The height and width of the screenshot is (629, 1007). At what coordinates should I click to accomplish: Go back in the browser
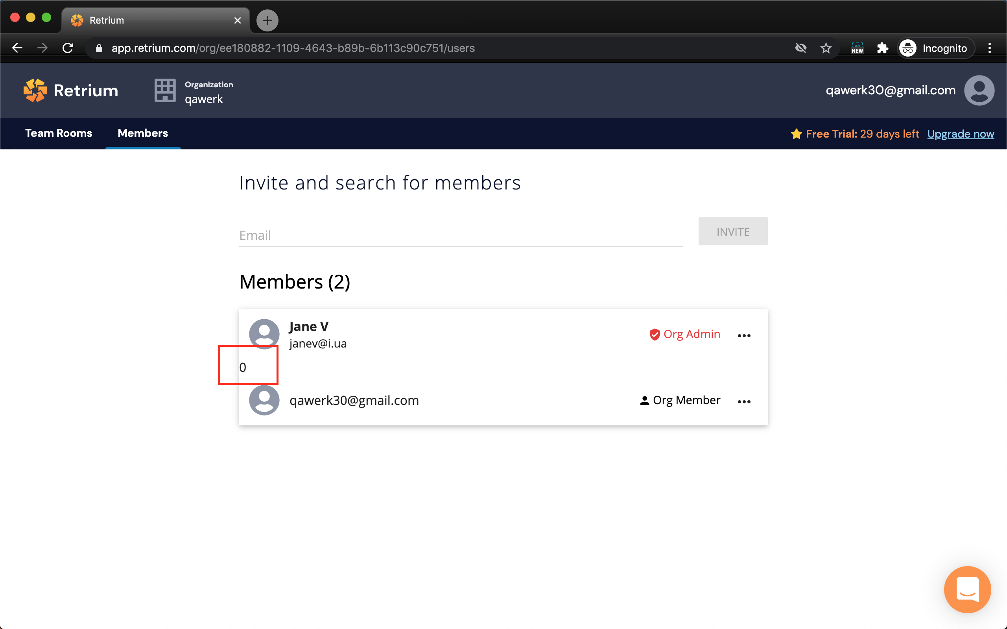(x=17, y=48)
